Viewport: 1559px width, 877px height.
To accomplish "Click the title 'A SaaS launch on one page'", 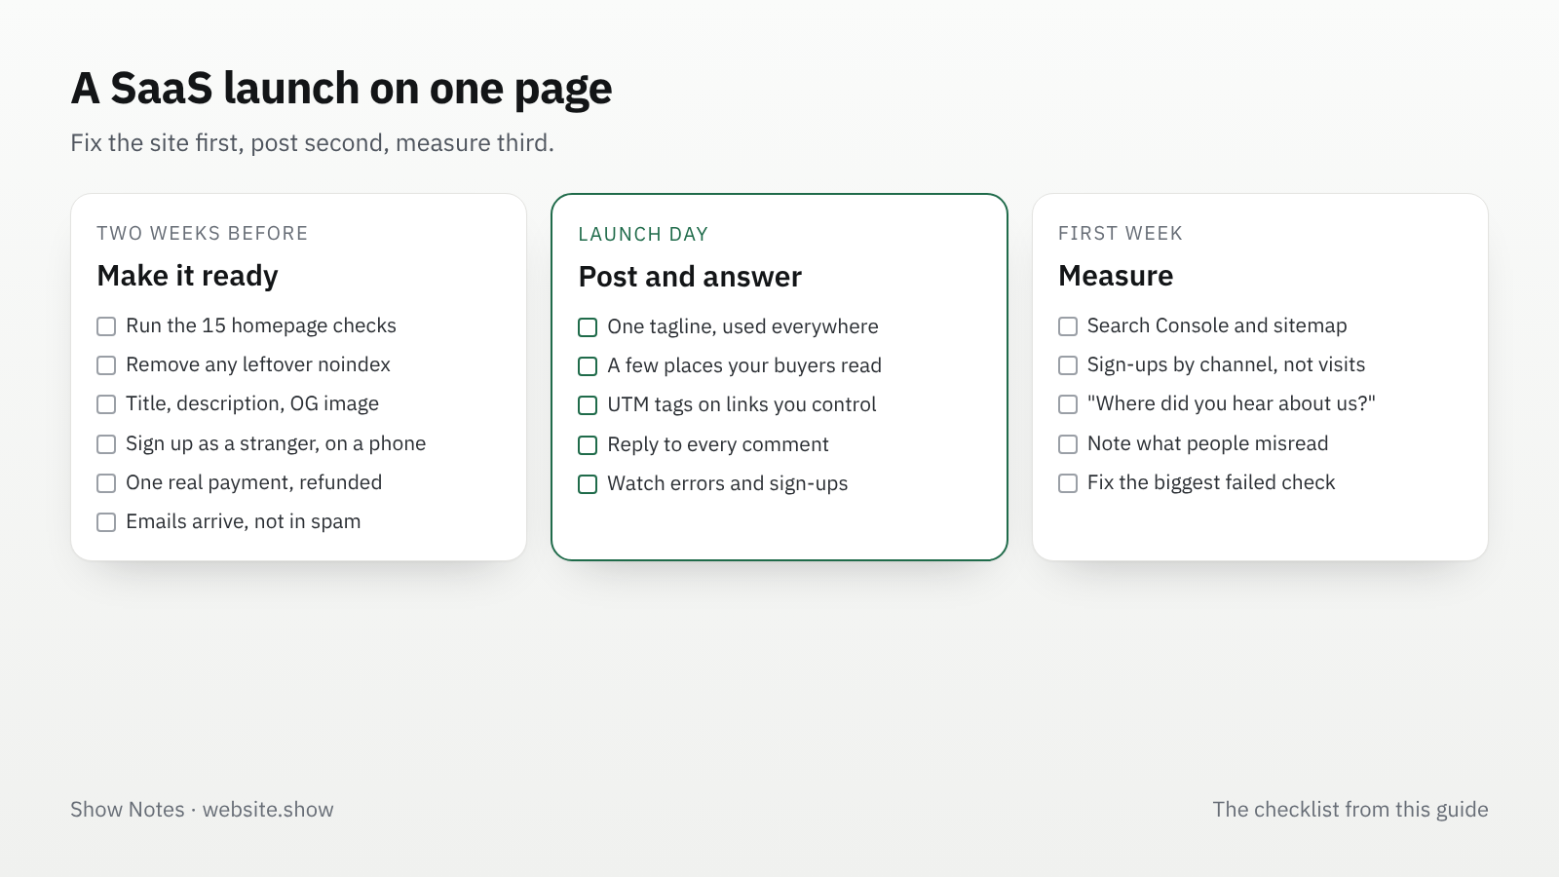I will (x=341, y=89).
